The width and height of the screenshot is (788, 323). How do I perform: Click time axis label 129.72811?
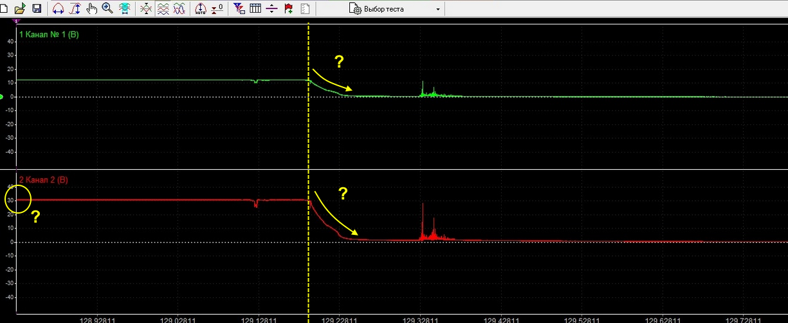(x=744, y=319)
